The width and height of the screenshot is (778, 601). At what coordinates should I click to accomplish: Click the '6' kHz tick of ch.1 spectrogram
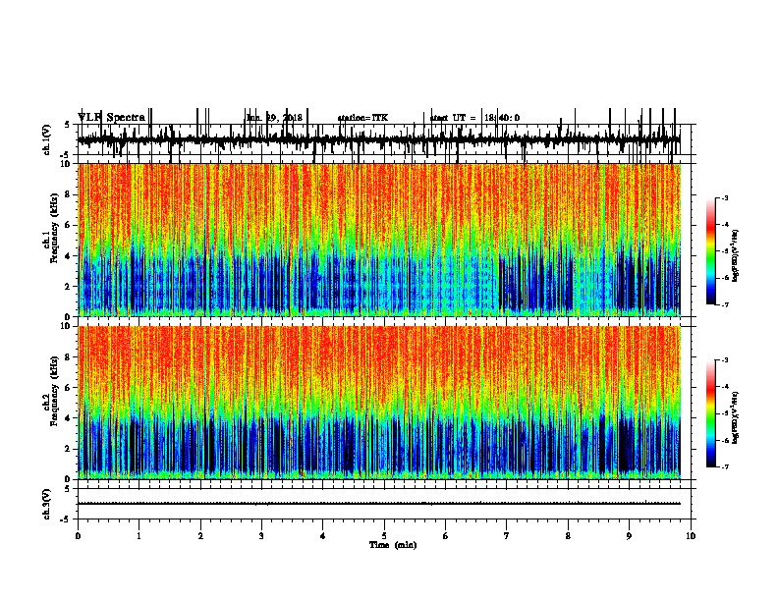[x=69, y=226]
